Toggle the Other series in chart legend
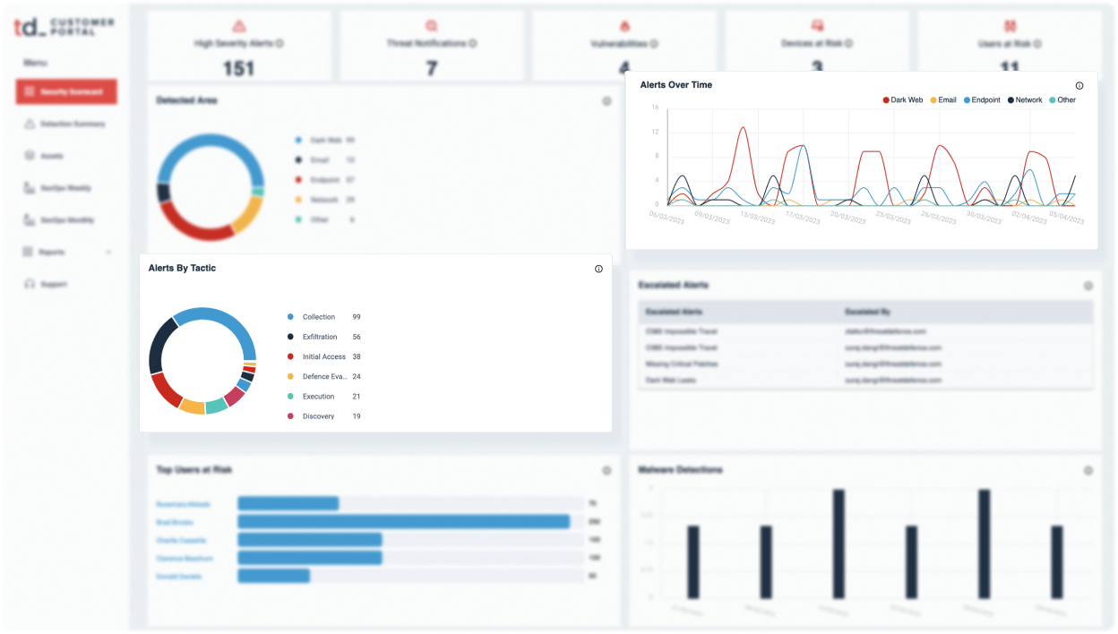The image size is (1118, 634). (x=1062, y=100)
